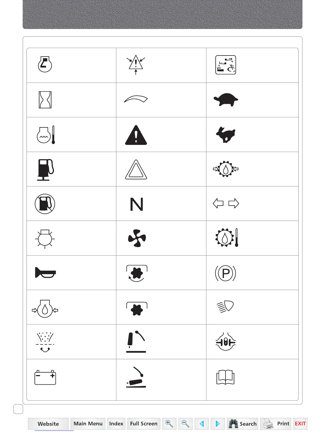This screenshot has width=335, height=433.
Task: Click the battery symbol
Action: coord(45,378)
